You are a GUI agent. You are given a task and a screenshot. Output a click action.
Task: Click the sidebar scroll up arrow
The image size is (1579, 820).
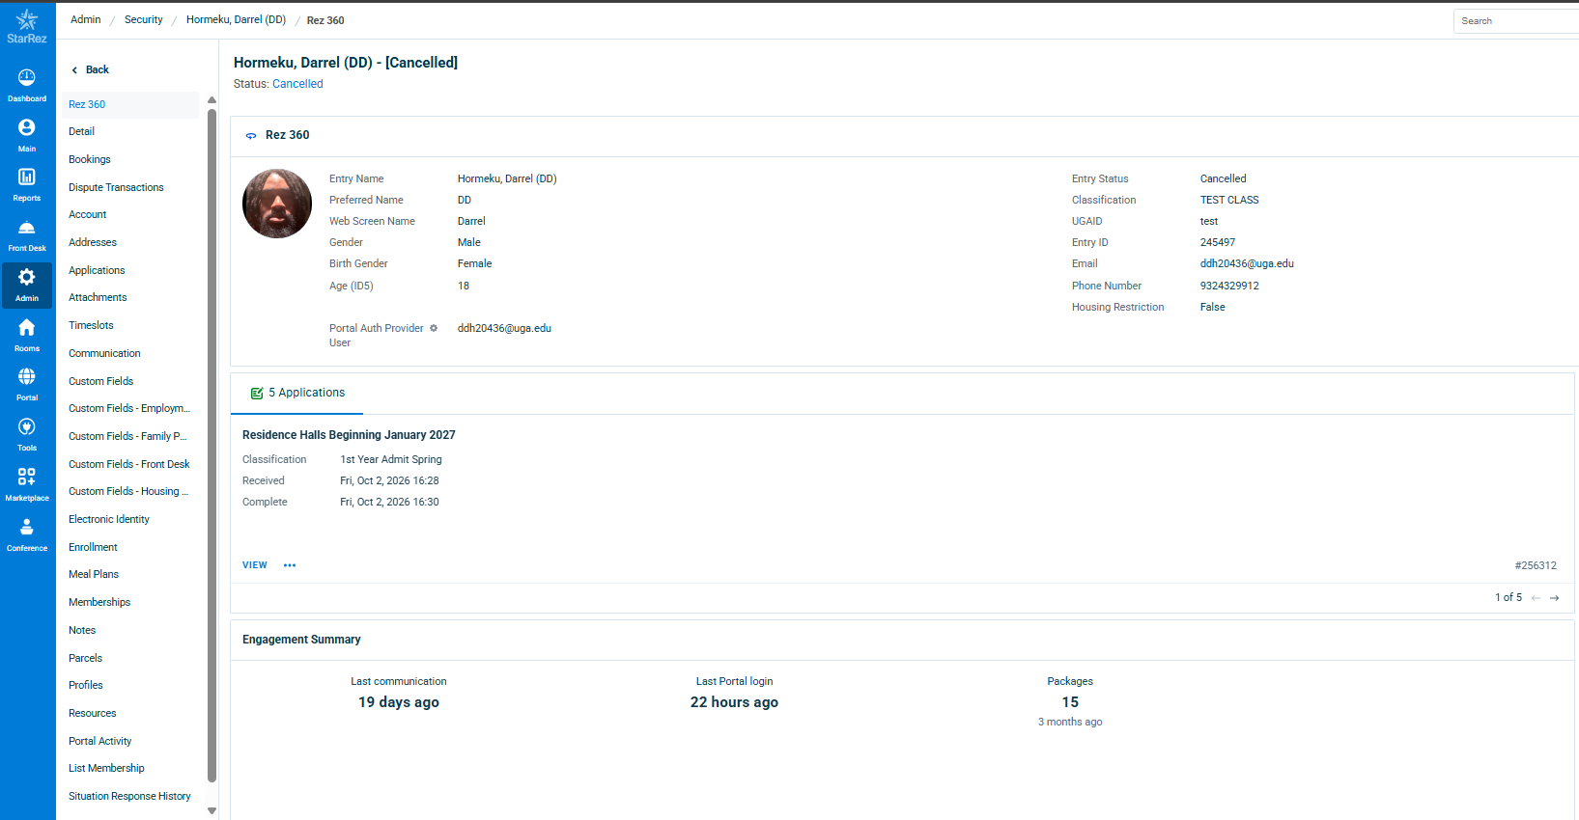pos(211,100)
